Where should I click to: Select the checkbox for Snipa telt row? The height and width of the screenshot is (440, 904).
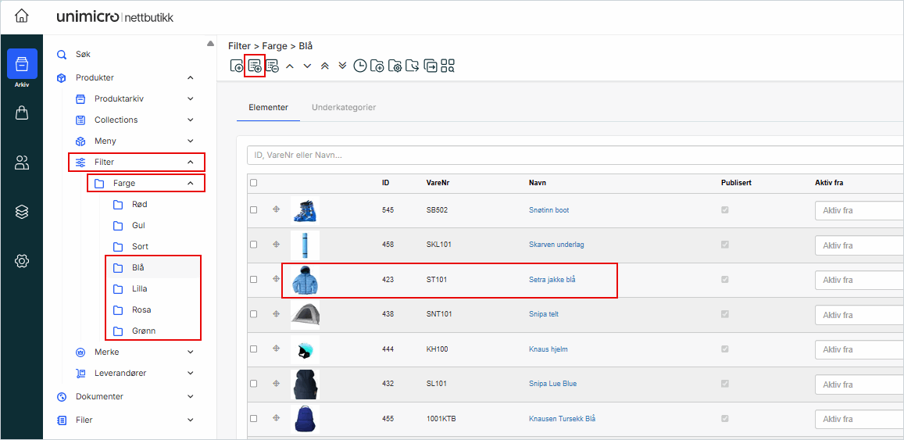[253, 314]
